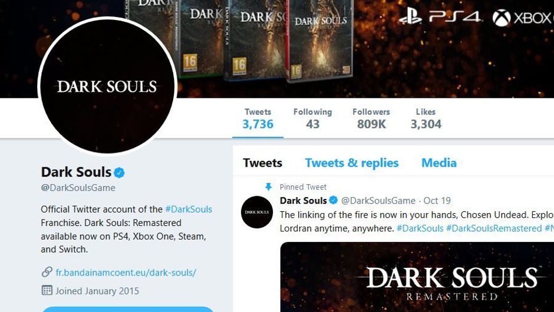Switch to the Media tab

(439, 163)
